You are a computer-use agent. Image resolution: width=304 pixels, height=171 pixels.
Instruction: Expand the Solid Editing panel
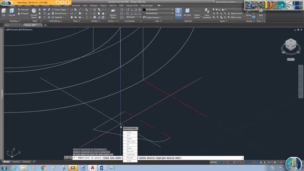(x=56, y=21)
